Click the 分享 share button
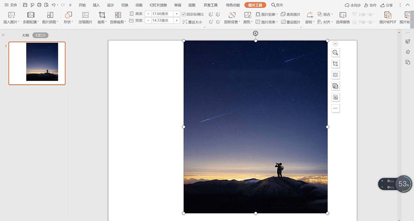This screenshot has height=221, width=414. pos(386,5)
